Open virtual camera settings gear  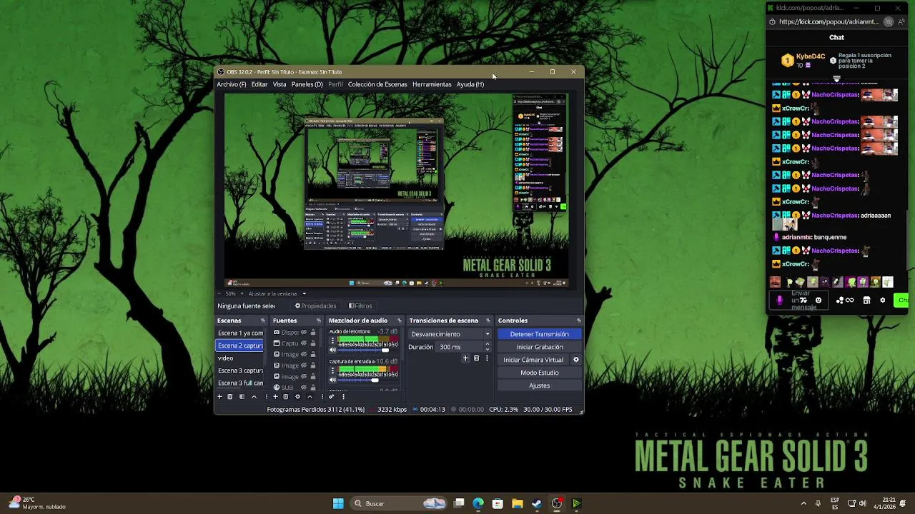click(x=576, y=360)
